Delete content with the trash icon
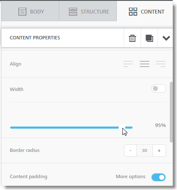Viewport: 177px width, 190px height. coord(132,38)
